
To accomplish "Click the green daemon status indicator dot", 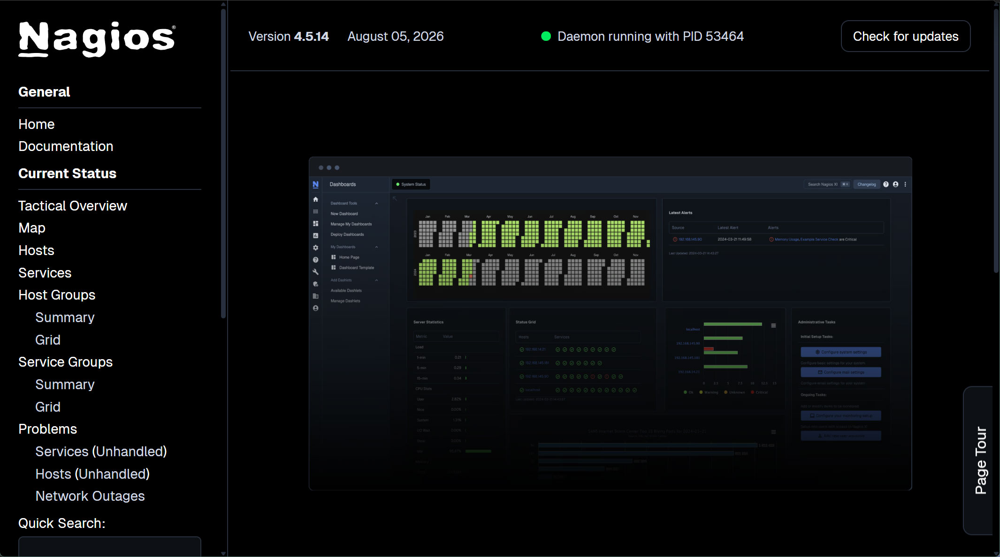I will tap(546, 36).
